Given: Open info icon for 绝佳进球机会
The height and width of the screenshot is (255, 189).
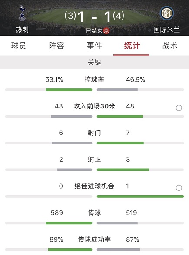Looking at the screenshot, I should 179,188.
